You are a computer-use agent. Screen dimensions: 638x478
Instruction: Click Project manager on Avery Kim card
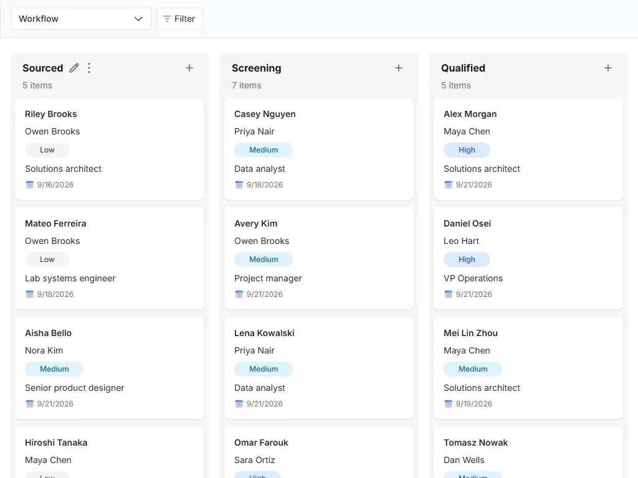268,278
